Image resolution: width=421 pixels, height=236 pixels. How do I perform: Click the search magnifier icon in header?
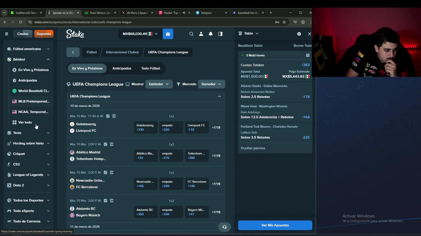point(191,34)
